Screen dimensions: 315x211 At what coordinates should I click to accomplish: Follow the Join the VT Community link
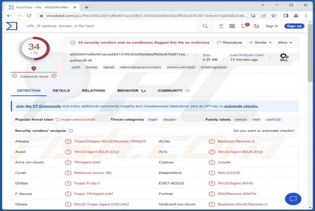pyautogui.click(x=39, y=106)
